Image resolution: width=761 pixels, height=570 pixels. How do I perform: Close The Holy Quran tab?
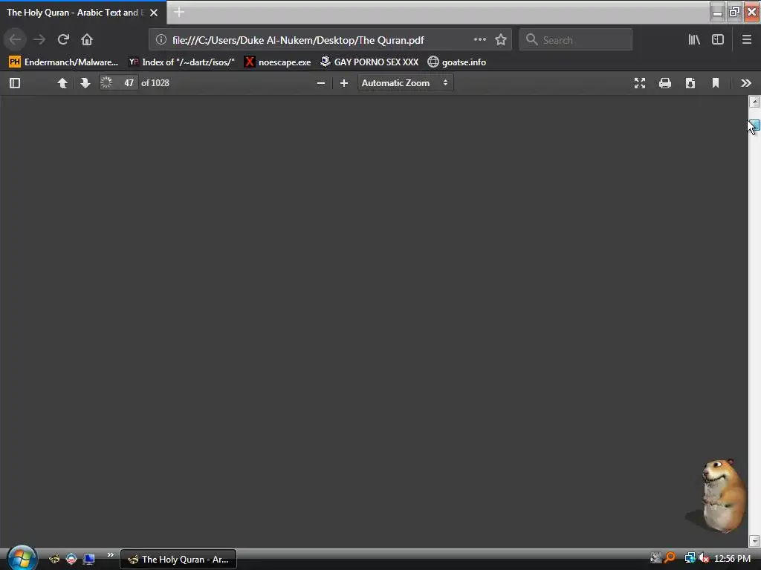154,13
